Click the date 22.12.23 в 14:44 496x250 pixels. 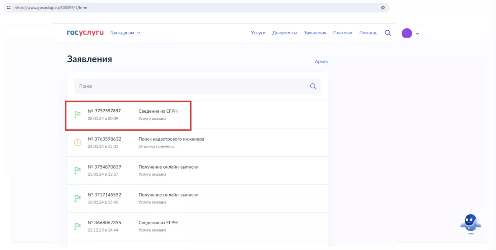click(103, 230)
